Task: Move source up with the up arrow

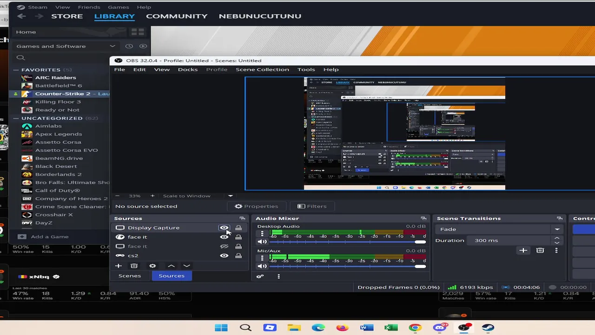Action: tap(171, 266)
